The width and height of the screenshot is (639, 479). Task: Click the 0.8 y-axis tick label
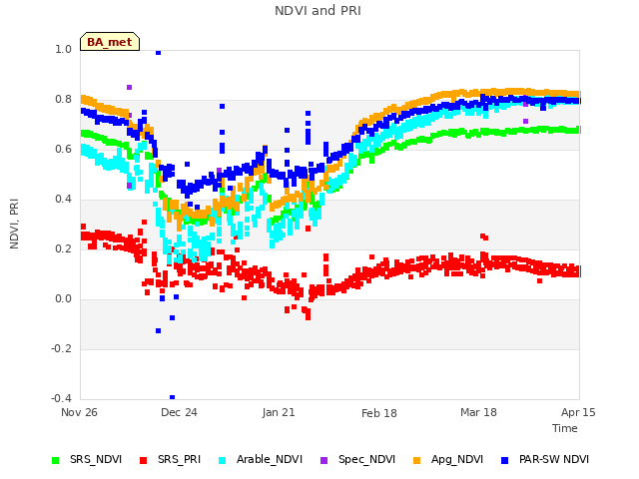63,99
